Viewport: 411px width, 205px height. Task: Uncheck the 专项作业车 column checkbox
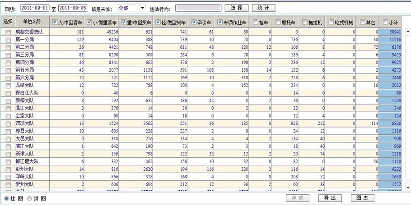tap(220, 22)
